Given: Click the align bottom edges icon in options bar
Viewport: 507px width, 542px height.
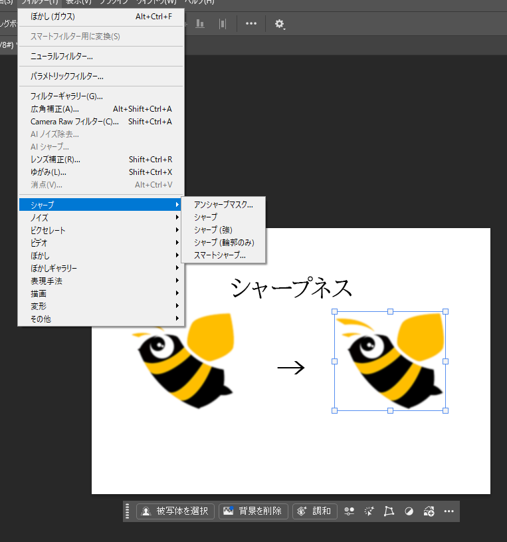Looking at the screenshot, I should (200, 23).
